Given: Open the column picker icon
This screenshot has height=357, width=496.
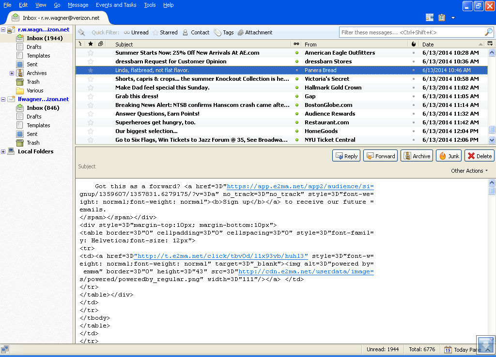Looking at the screenshot, I should click(x=490, y=44).
